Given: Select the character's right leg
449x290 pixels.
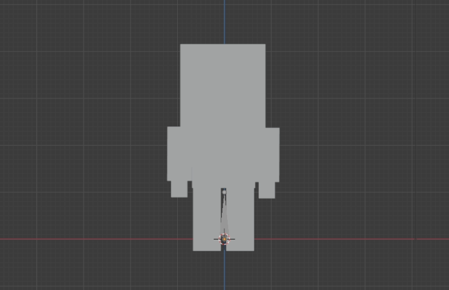Looking at the screenshot, I should [x=240, y=220].
